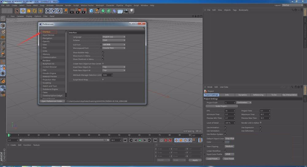Toggle Tweak mode mouse icon
The height and width of the screenshot is (167, 307).
3,68
